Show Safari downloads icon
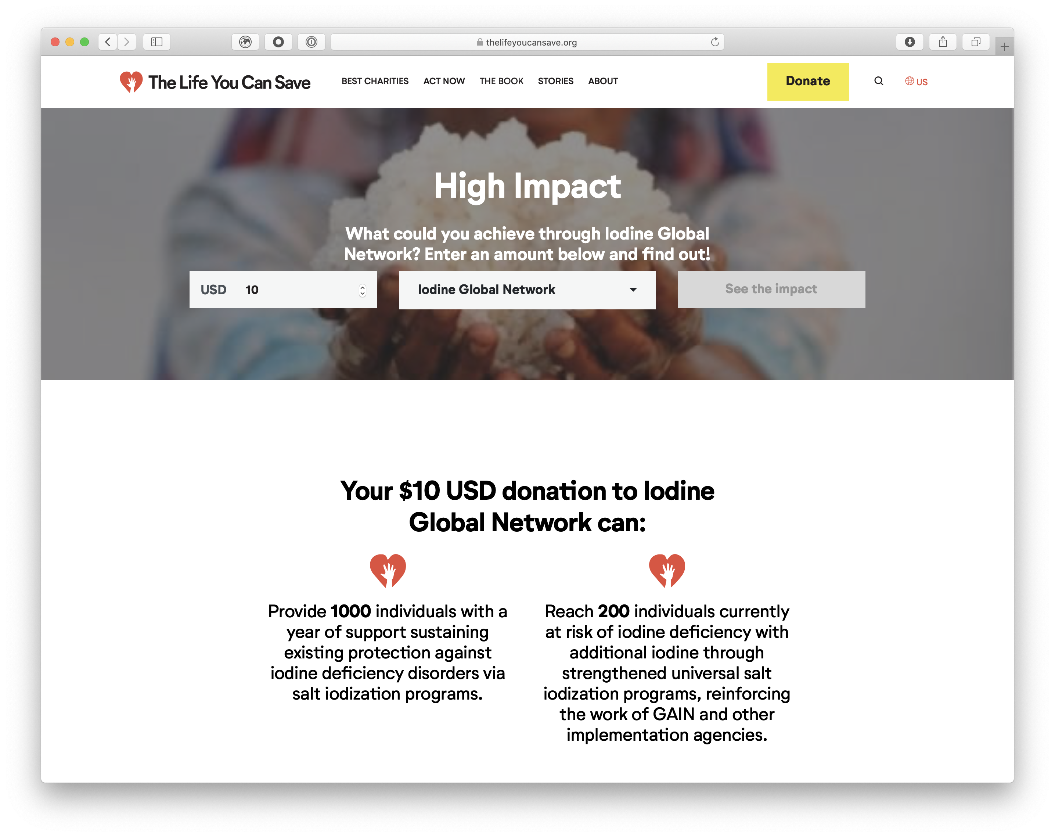Image resolution: width=1055 pixels, height=837 pixels. click(909, 42)
